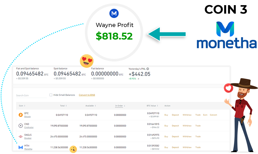Click the SNGLS Breaker coin icon
This screenshot has width=258, height=154.
tap(21, 137)
